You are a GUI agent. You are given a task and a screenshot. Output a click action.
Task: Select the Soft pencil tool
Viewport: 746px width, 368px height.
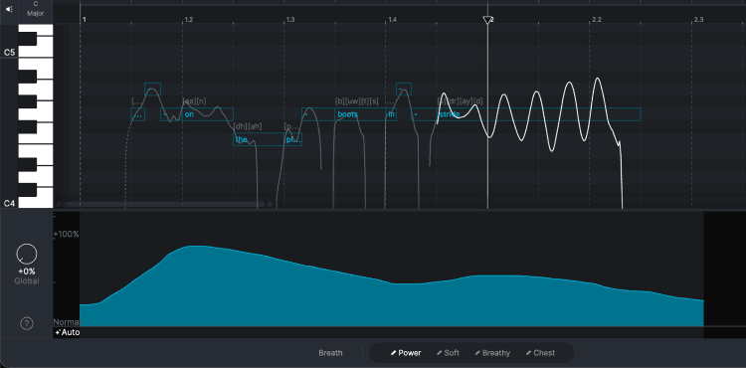(449, 353)
